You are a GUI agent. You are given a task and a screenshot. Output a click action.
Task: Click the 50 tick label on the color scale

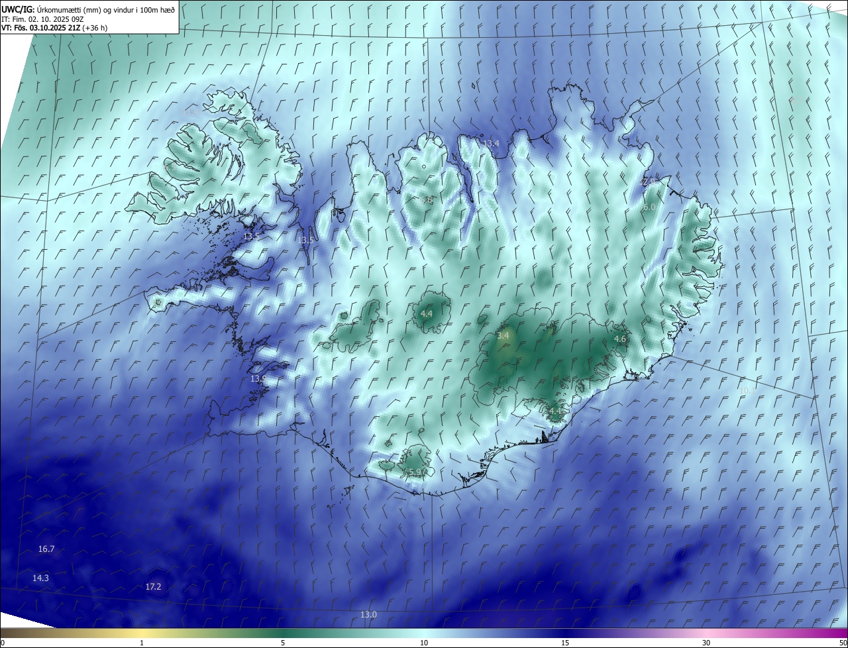tap(842, 643)
